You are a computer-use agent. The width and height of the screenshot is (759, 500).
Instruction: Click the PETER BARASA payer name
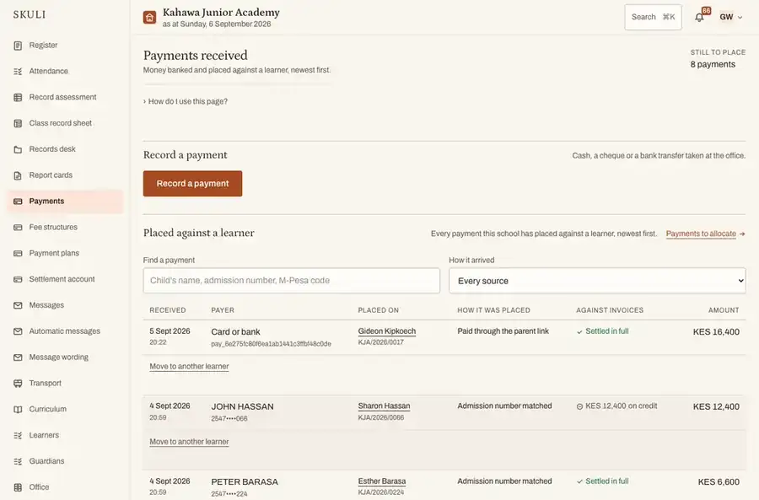pyautogui.click(x=245, y=481)
